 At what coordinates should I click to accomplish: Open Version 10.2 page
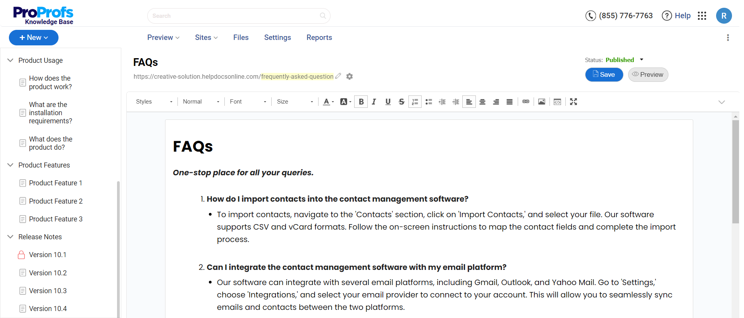[48, 273]
